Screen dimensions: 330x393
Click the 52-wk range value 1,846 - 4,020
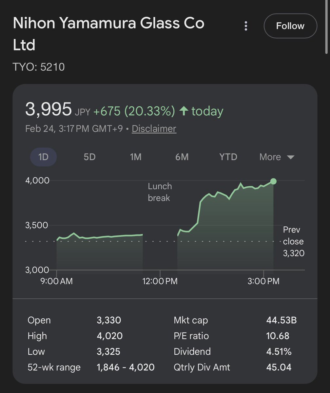pos(126,367)
